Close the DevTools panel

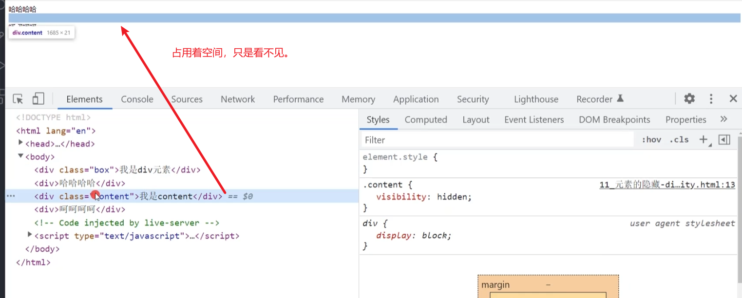(733, 99)
